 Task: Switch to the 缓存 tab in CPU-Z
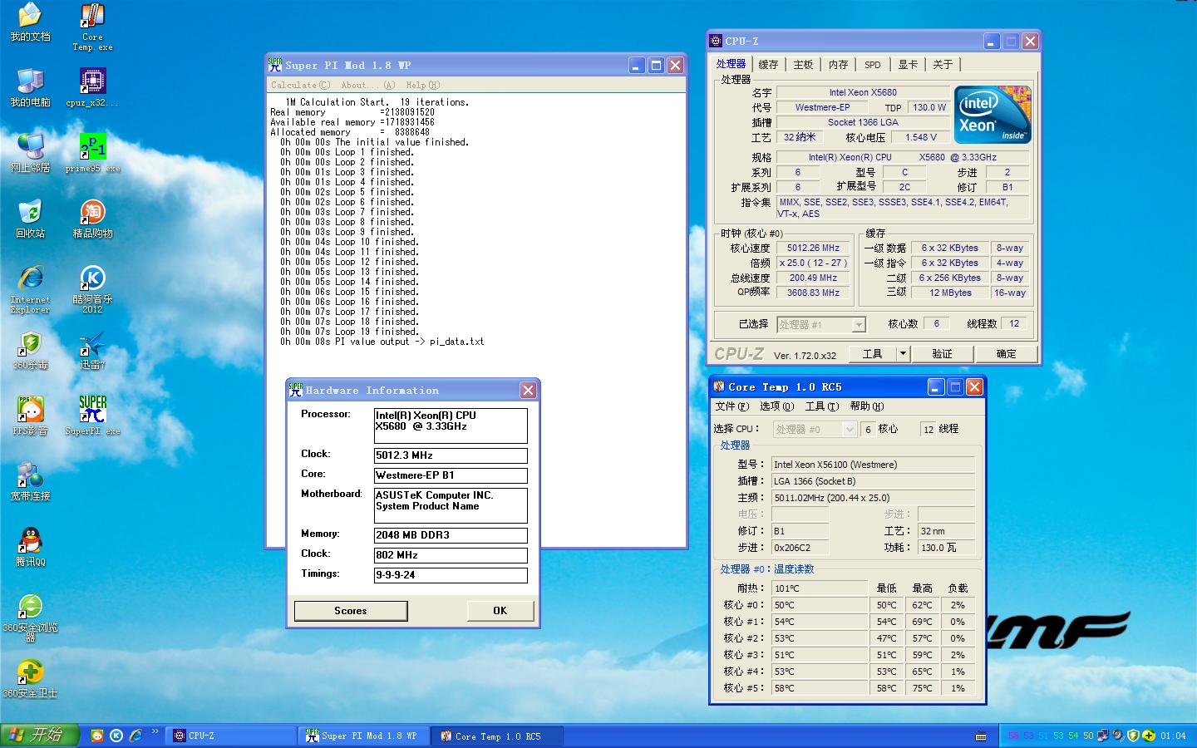[768, 64]
